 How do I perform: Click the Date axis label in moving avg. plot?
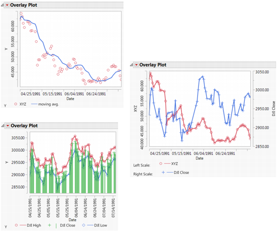70,98
